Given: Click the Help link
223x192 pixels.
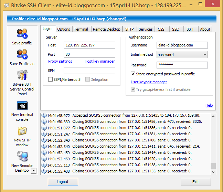Looking at the screenshot, I should (209, 105).
